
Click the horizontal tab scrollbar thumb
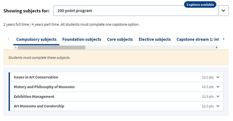[51, 48]
